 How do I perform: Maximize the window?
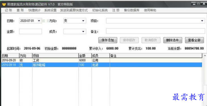198,4
